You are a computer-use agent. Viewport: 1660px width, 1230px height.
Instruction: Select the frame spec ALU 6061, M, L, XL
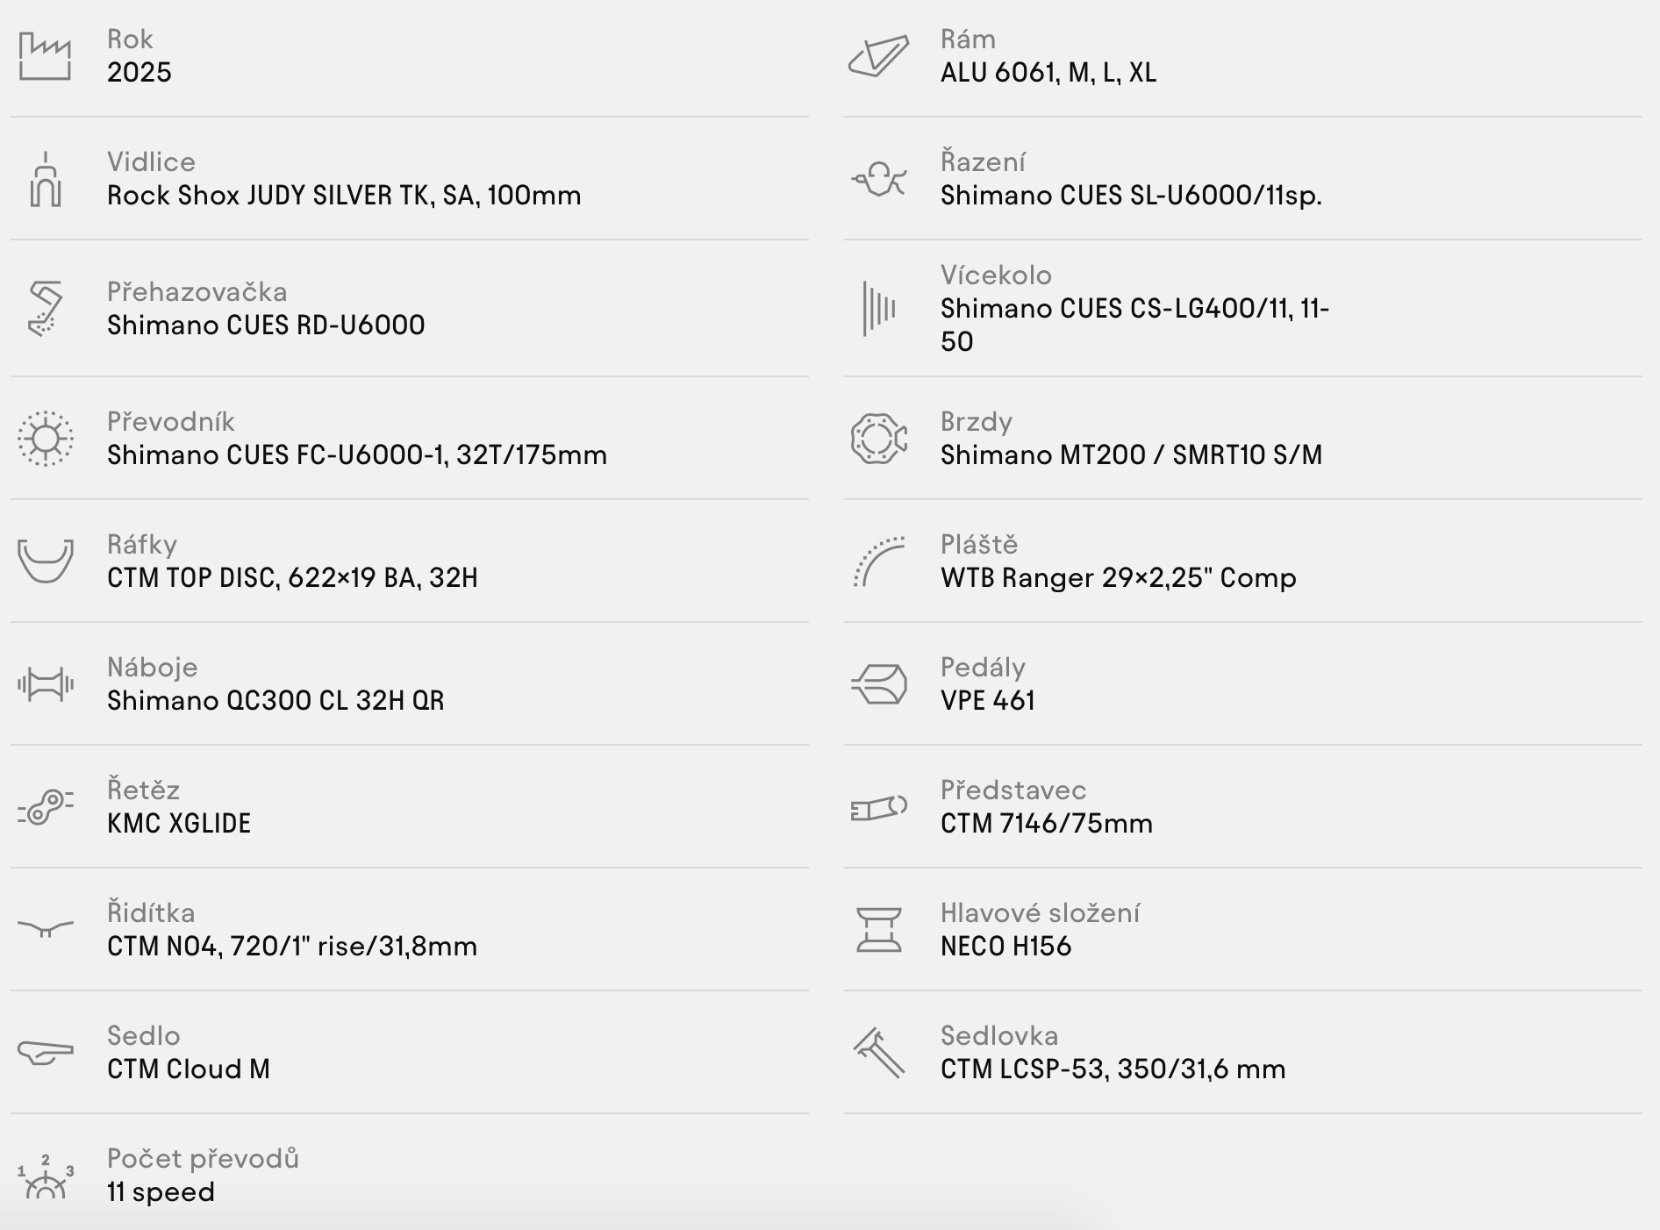click(1048, 72)
